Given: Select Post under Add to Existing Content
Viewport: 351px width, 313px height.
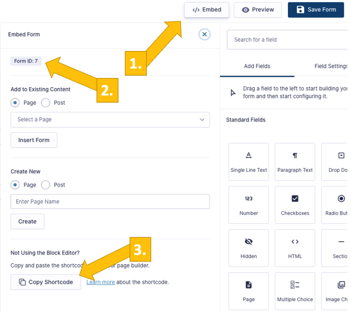Looking at the screenshot, I should pyautogui.click(x=46, y=103).
